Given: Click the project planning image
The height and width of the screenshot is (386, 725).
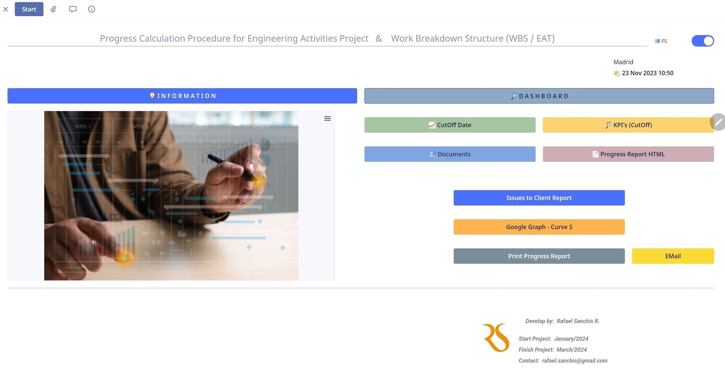Looking at the screenshot, I should coord(171,196).
